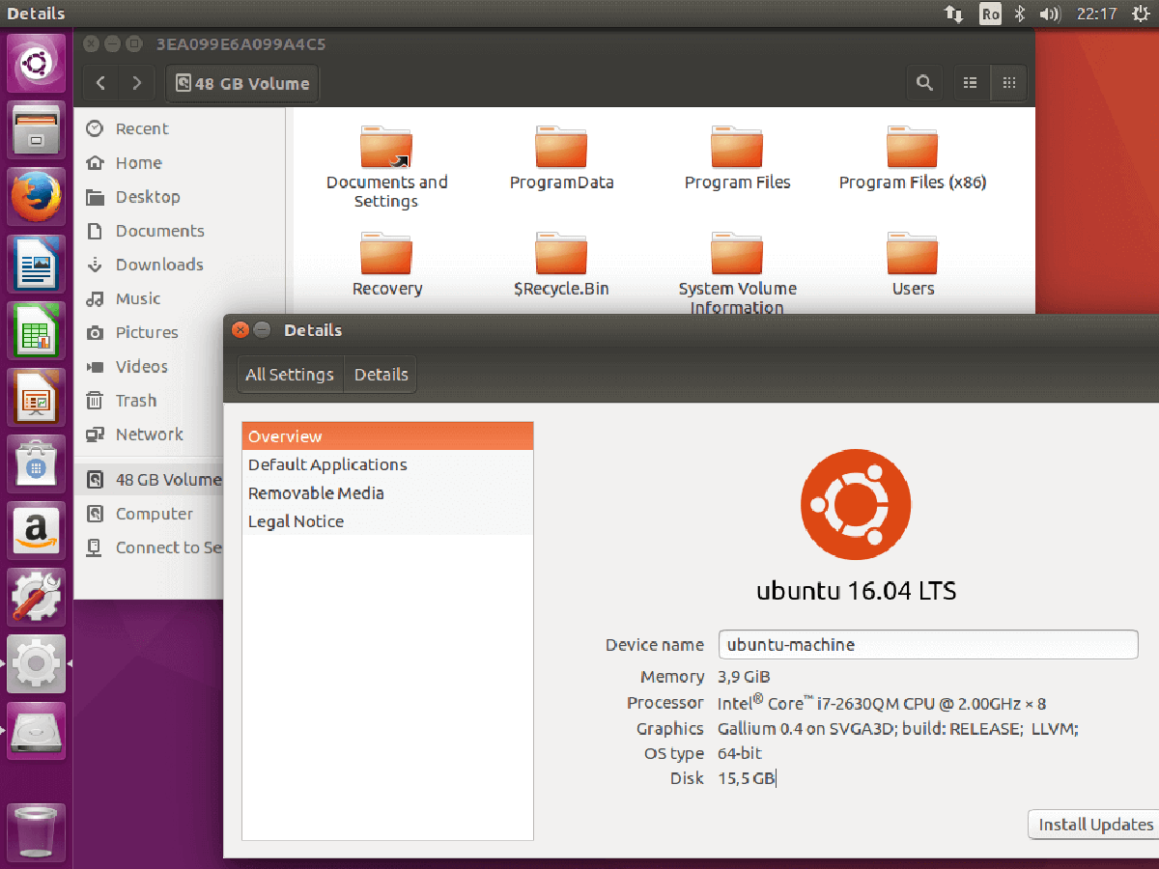
Task: Select Default Applications in Details list
Action: click(x=387, y=464)
